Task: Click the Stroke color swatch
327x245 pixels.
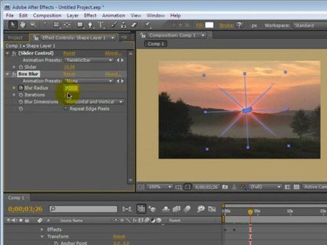Action: click(239, 25)
